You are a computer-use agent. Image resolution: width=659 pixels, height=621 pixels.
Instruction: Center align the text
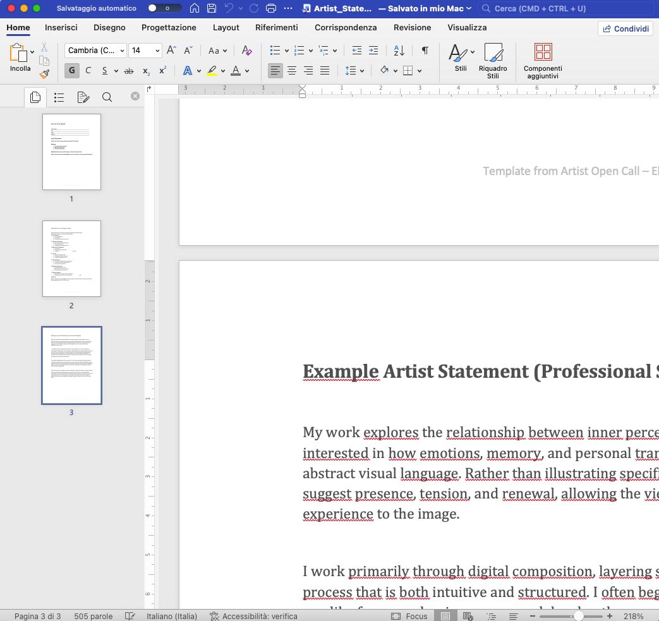click(x=292, y=71)
